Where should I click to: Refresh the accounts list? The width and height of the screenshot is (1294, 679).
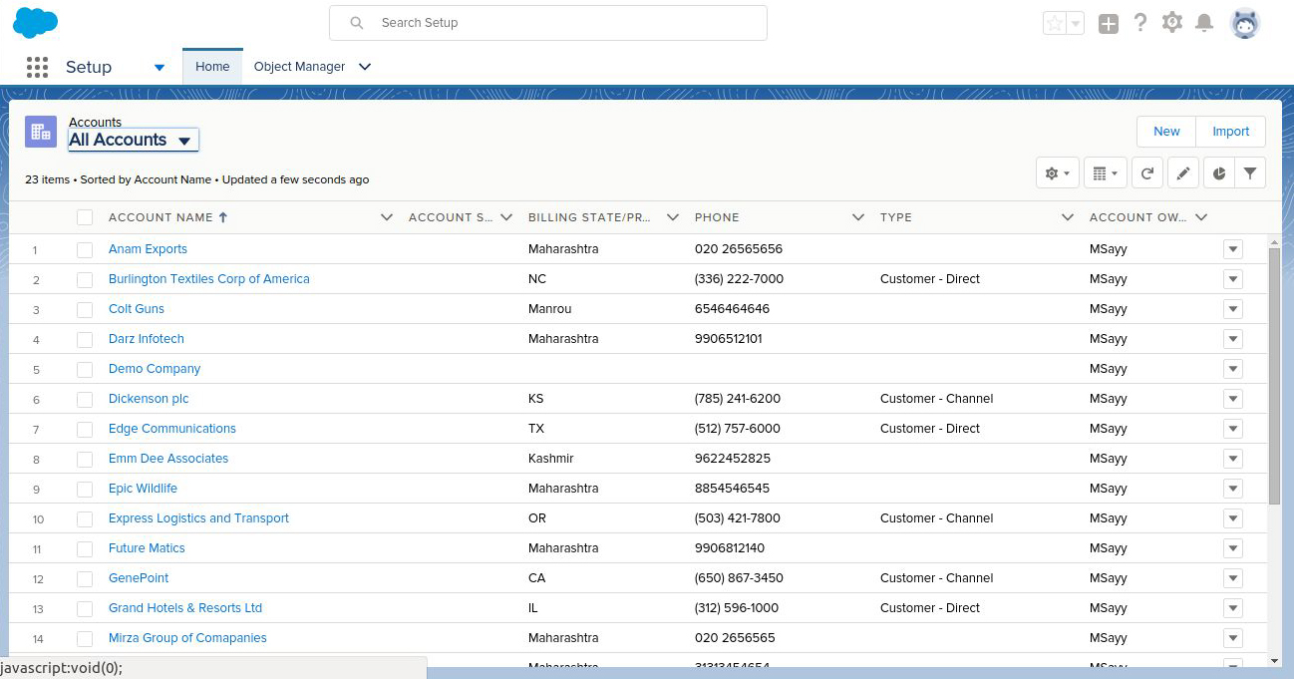point(1147,173)
